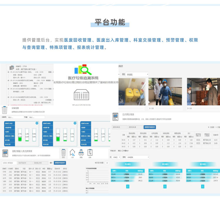
Task: Click the 设备号 search input field
Action: (16, 117)
